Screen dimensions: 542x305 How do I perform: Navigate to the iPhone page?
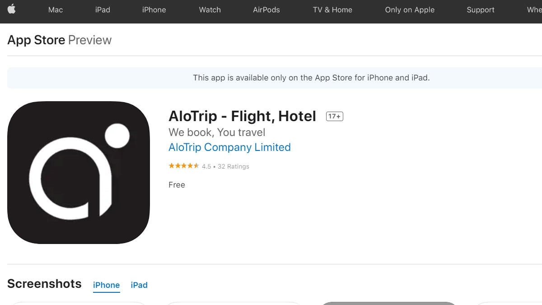coord(154,9)
